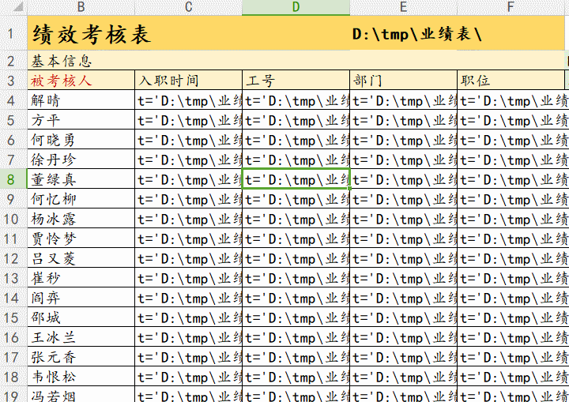569x402 pixels.
Task: Select the name cell 张元香
Action: (x=81, y=357)
